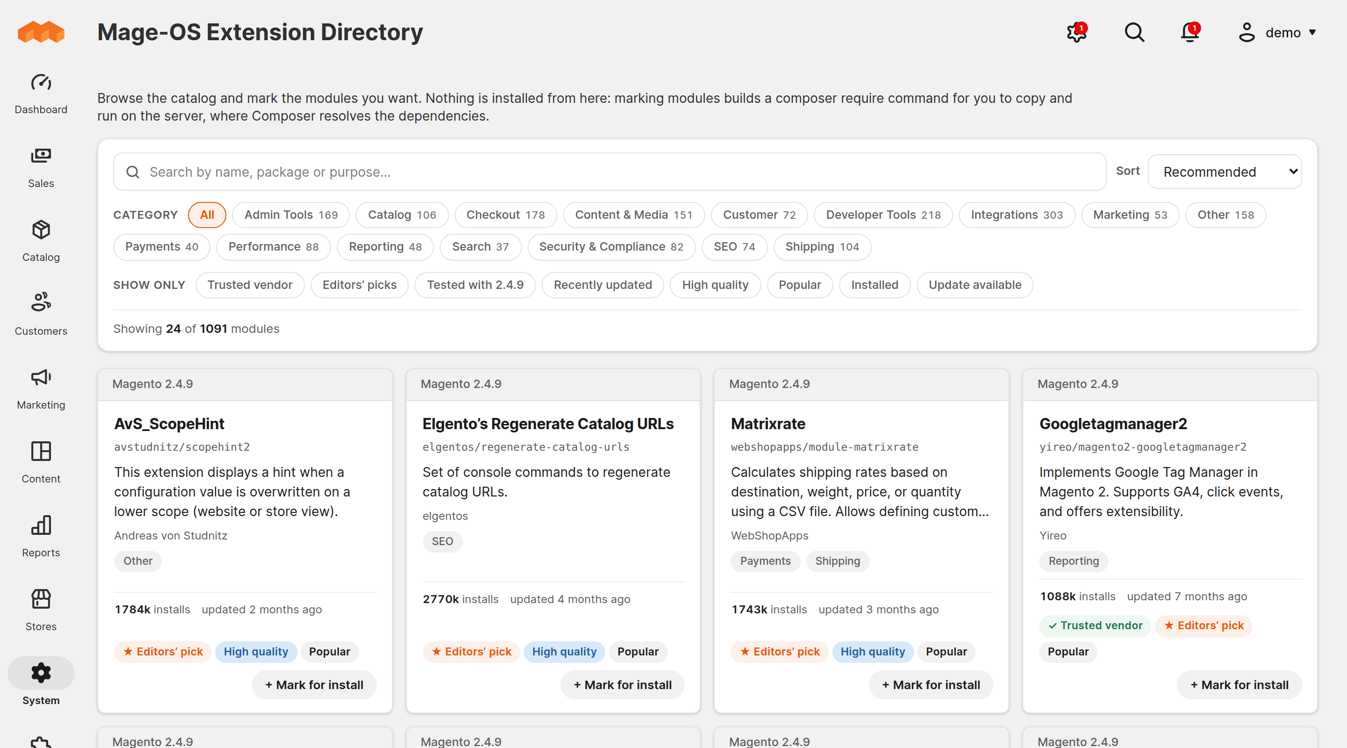Click the SEO tag on Elgento card
Screen dimensions: 1347x748
[x=442, y=541]
